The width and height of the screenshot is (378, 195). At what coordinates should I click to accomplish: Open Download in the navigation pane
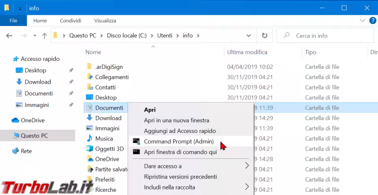[x=38, y=82]
